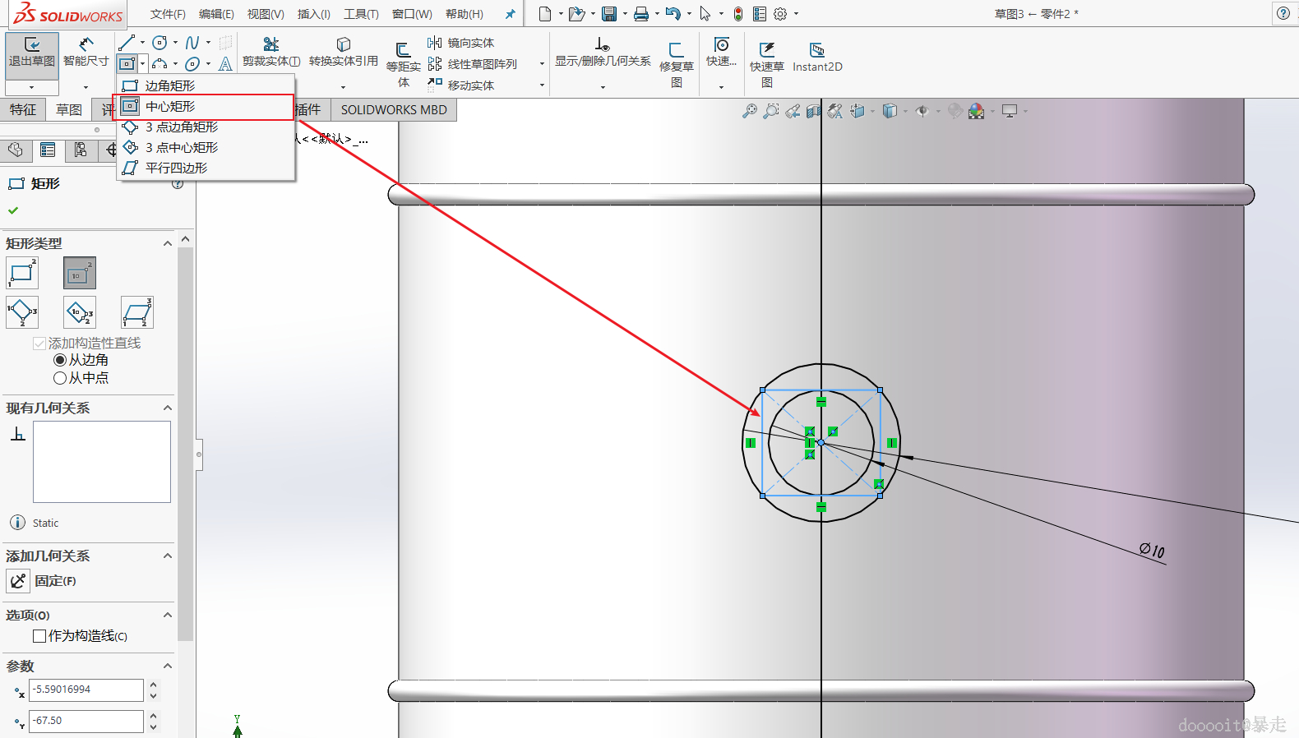
Task: Collapse the 参数 section
Action: 168,666
